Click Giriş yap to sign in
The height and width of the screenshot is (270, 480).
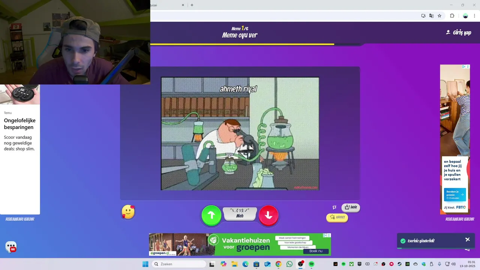[x=458, y=33]
